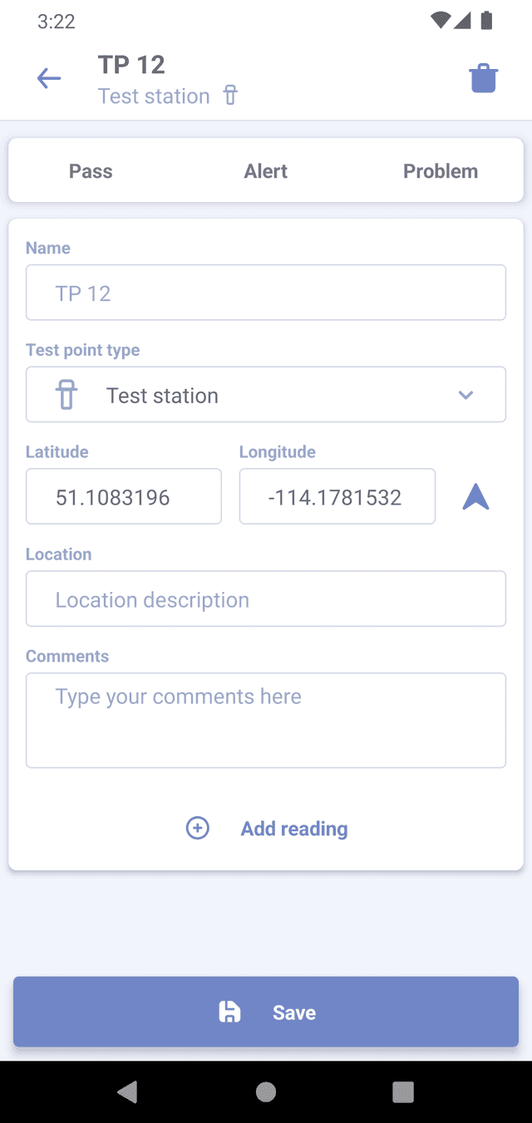Viewport: 532px width, 1123px height.
Task: Save the test point
Action: [266, 1012]
